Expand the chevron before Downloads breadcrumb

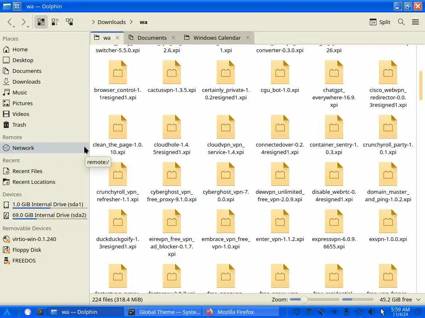coord(93,22)
